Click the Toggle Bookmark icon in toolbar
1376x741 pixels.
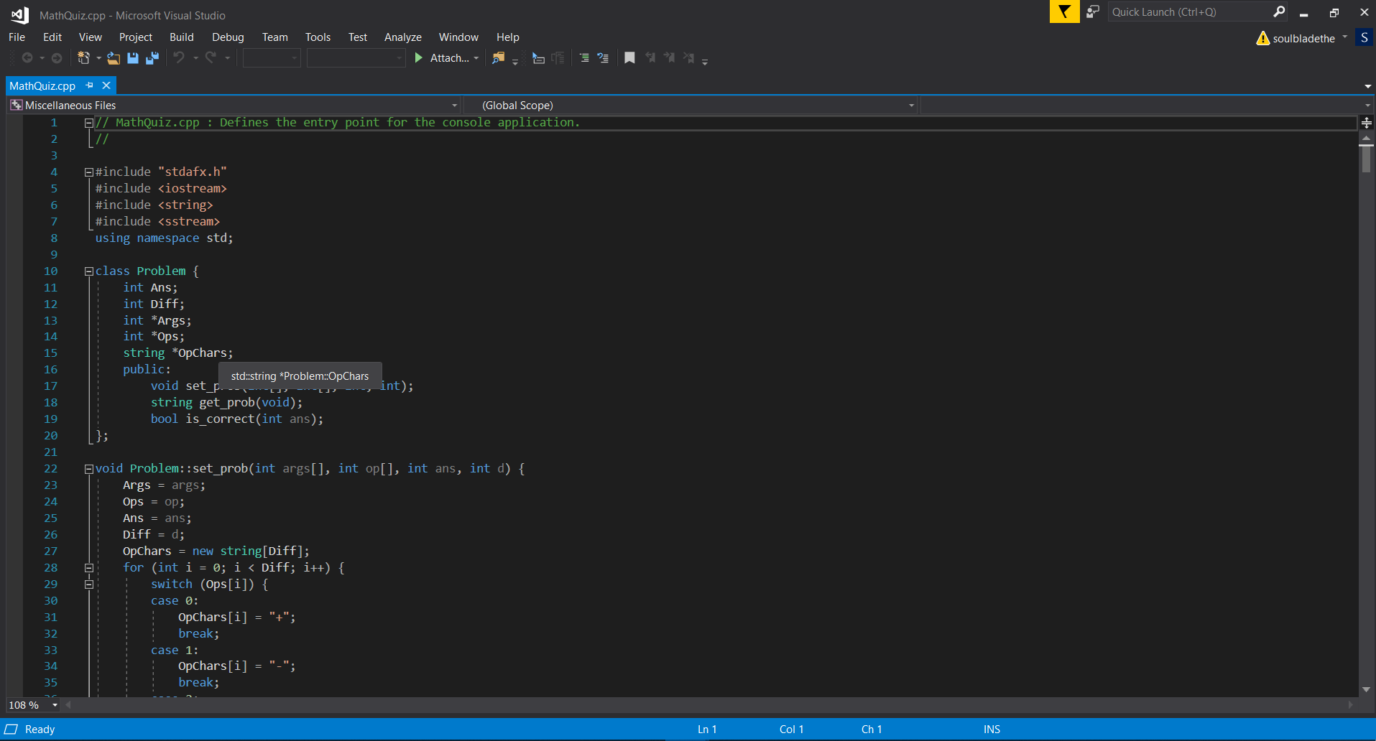[629, 58]
